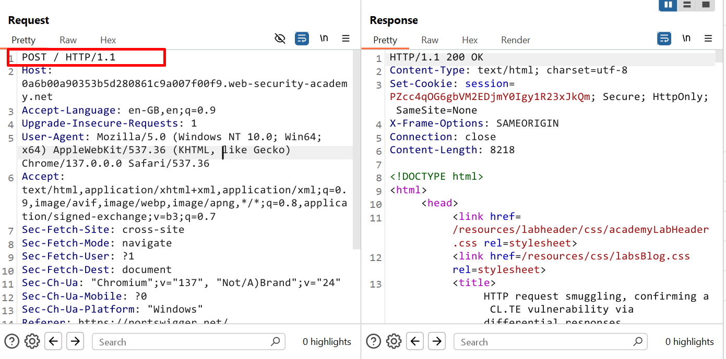
Task: Open the Response panel hamburger options menu
Action: coord(708,39)
